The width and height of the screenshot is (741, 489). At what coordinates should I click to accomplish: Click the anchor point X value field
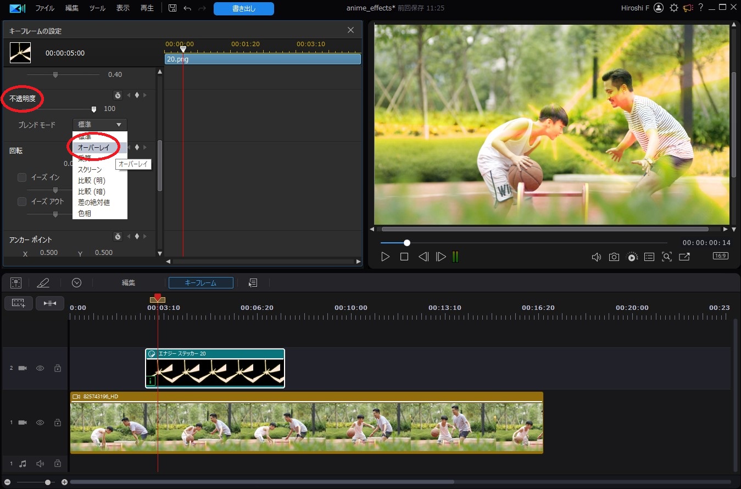pyautogui.click(x=49, y=253)
